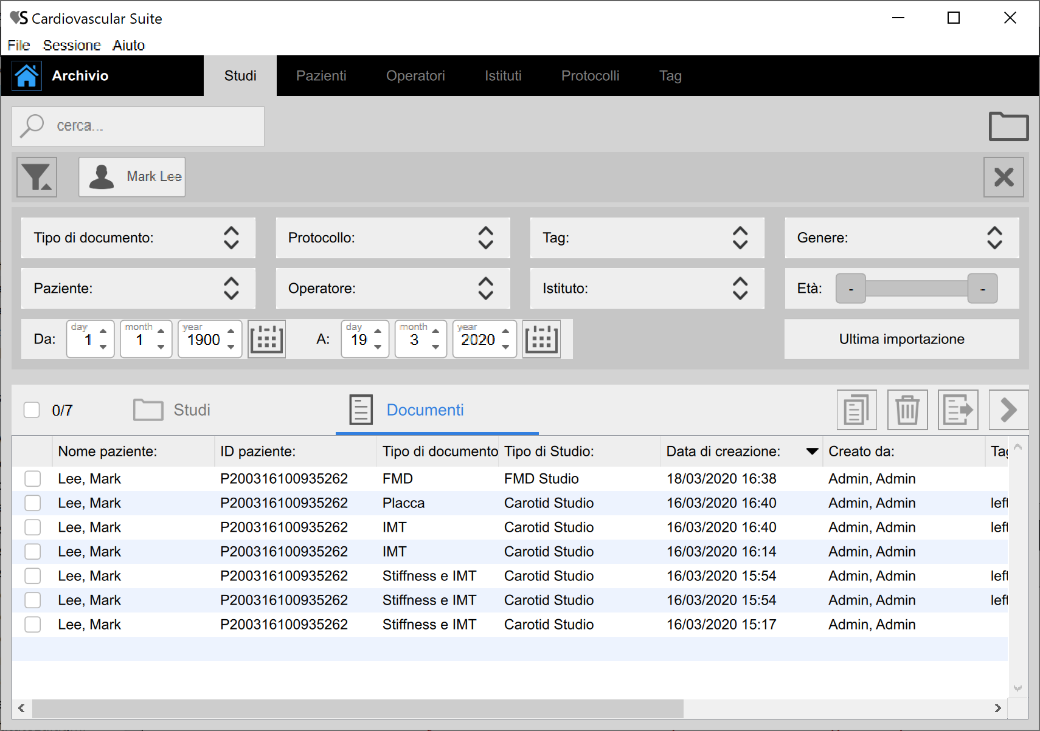Toggle the select-all 0/7 checkbox
The image size is (1040, 731).
(x=32, y=410)
